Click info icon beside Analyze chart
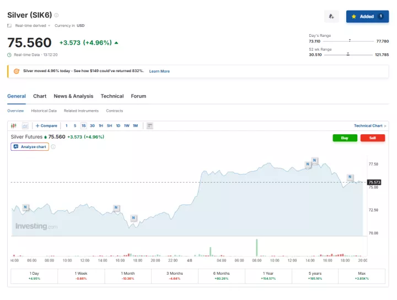397x300 pixels. tap(53, 147)
